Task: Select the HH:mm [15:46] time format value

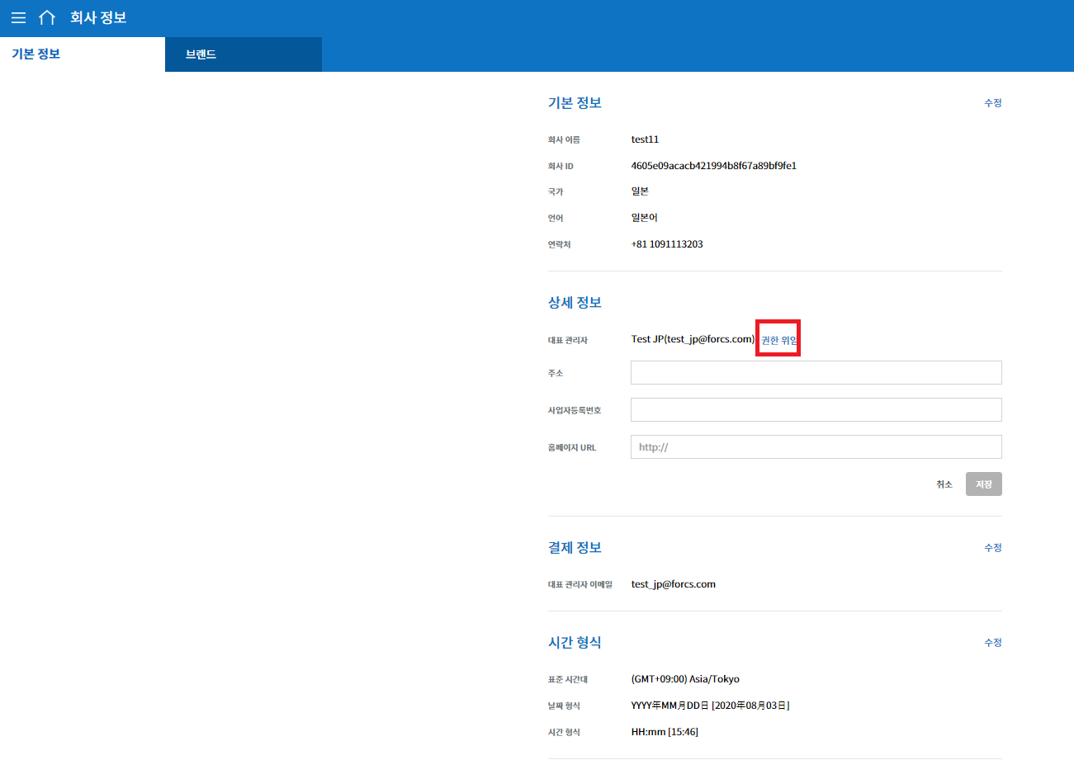Action: (665, 732)
